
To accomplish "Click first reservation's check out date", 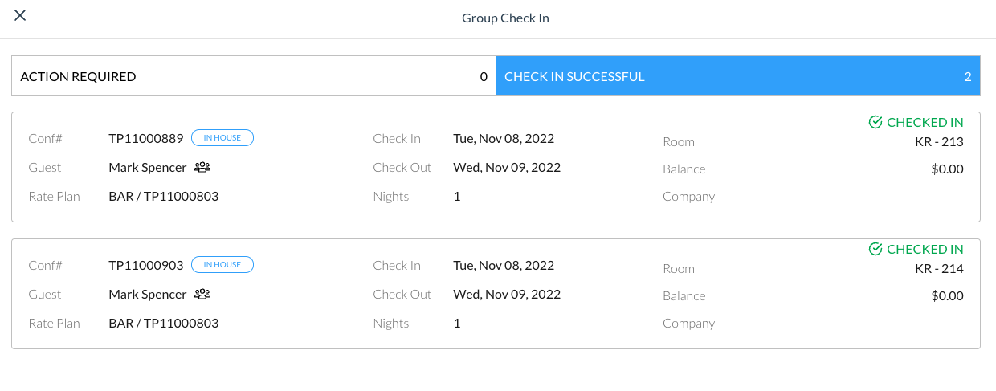I will (507, 168).
